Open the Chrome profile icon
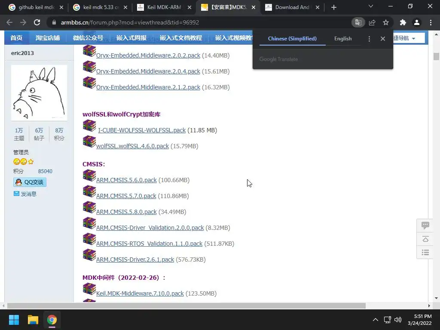Screen dimensions: 440x330 pos(417,22)
